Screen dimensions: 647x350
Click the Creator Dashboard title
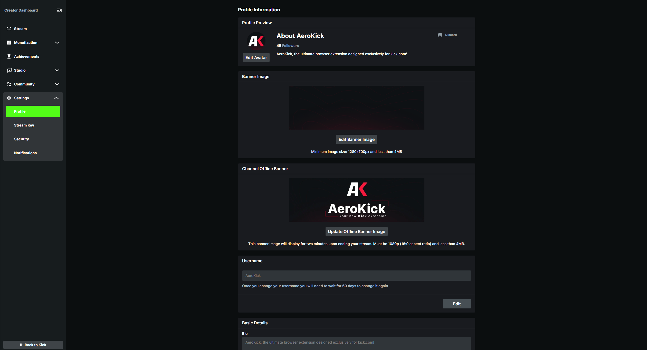21,10
